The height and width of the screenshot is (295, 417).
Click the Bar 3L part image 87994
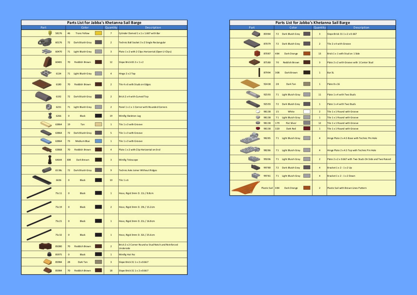[259, 72]
